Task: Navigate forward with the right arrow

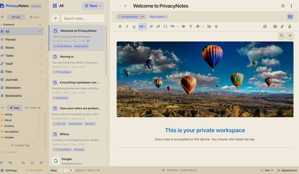Action: pyautogui.click(x=125, y=6)
